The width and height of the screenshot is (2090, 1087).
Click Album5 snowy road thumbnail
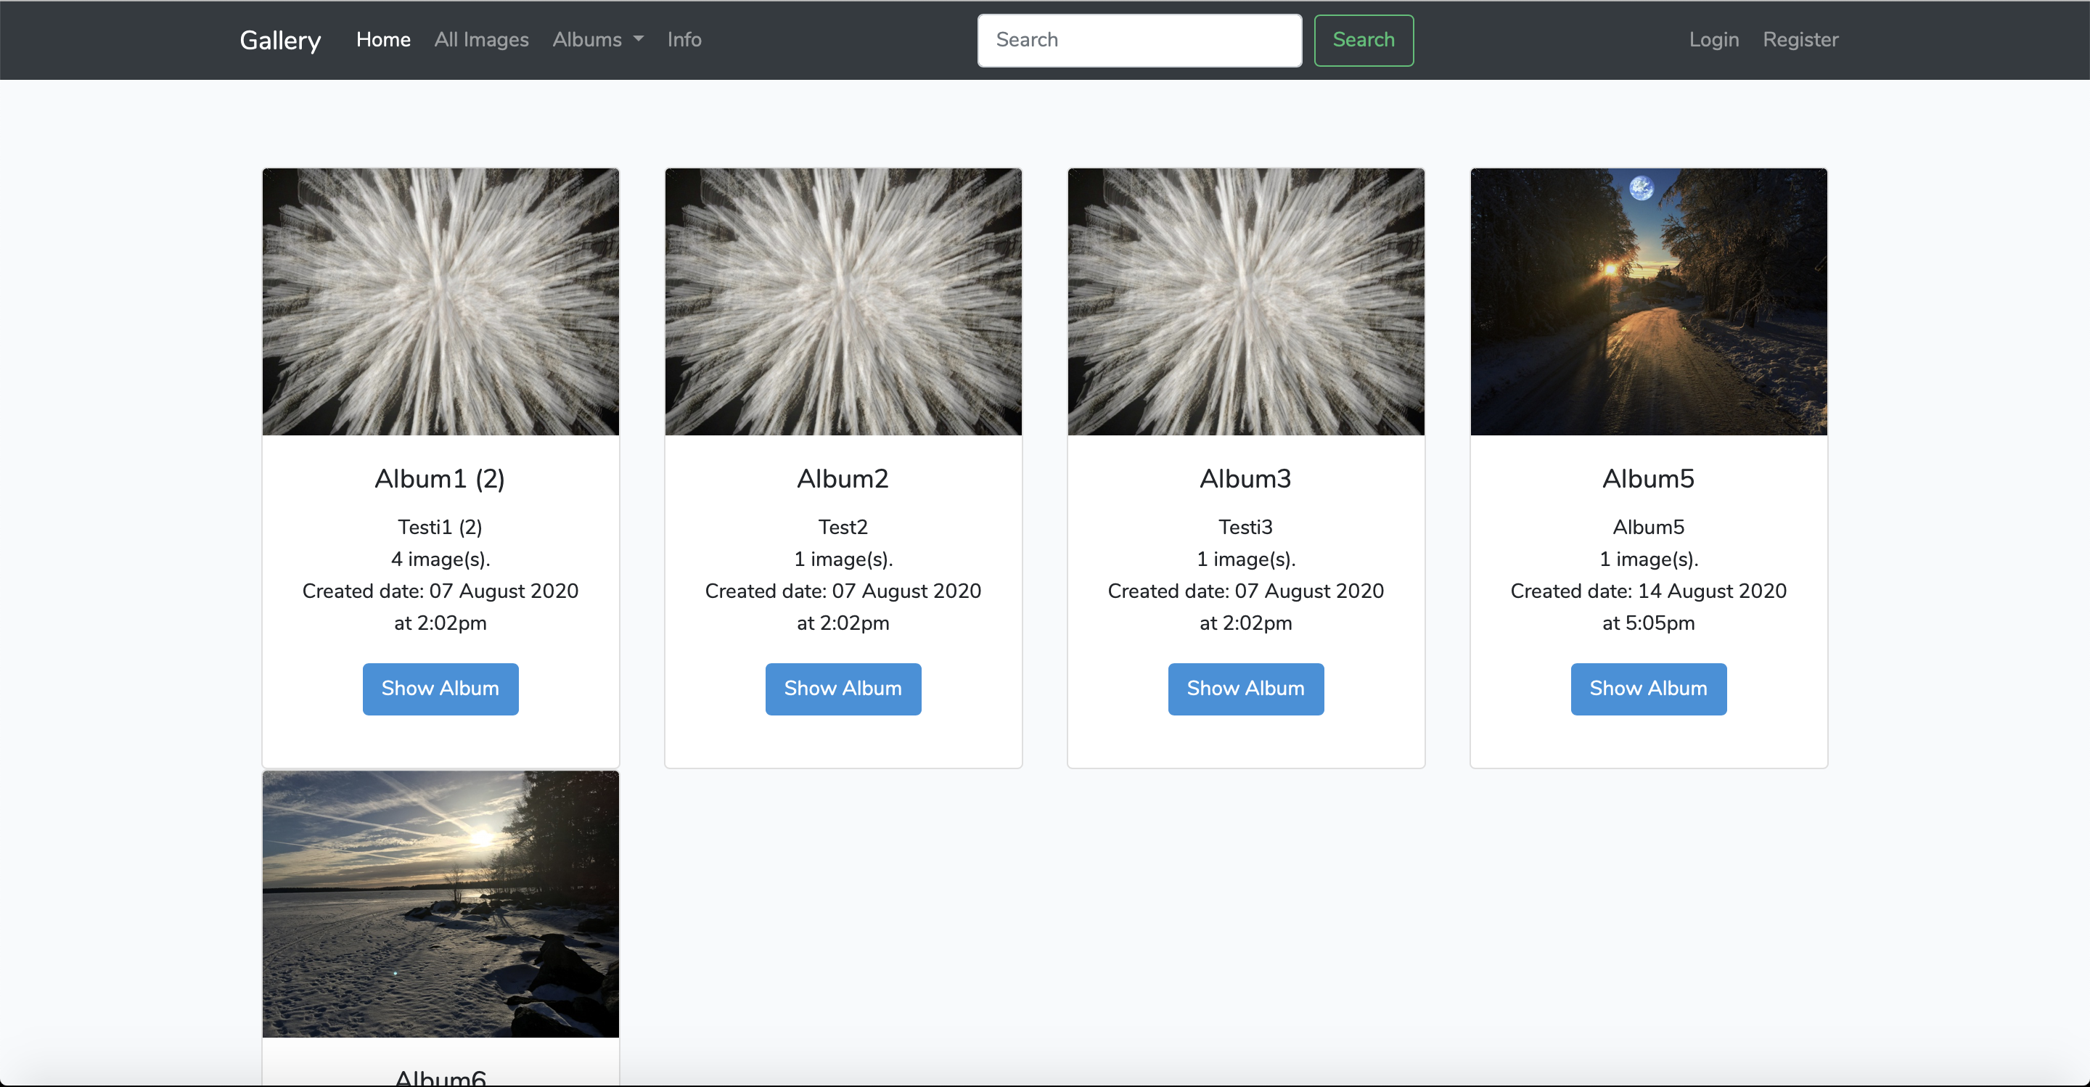click(1648, 302)
